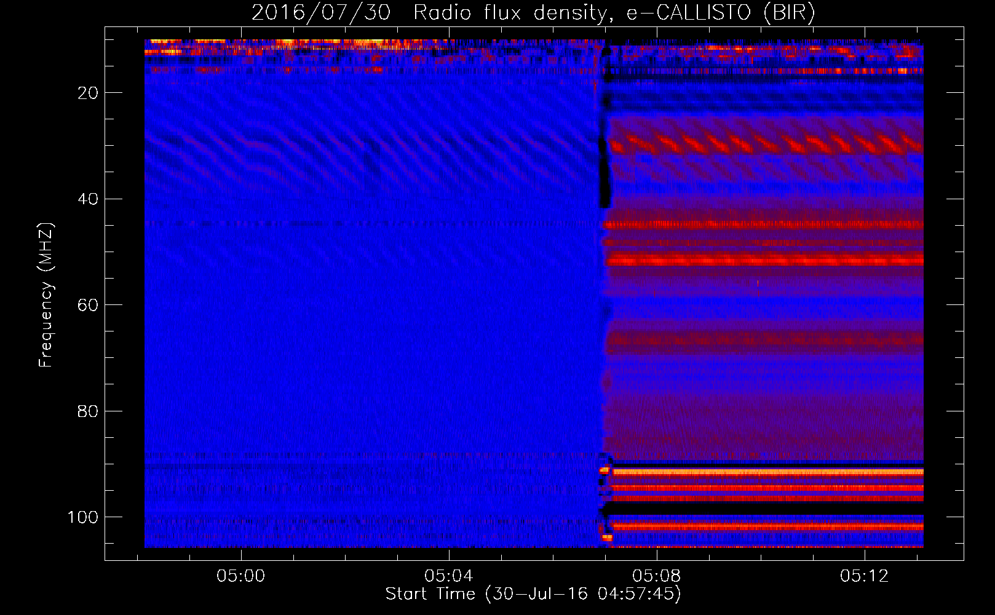Select the 'Frequency (MHZ)' y-axis label
Screen dimensions: 995x615
coord(46,295)
